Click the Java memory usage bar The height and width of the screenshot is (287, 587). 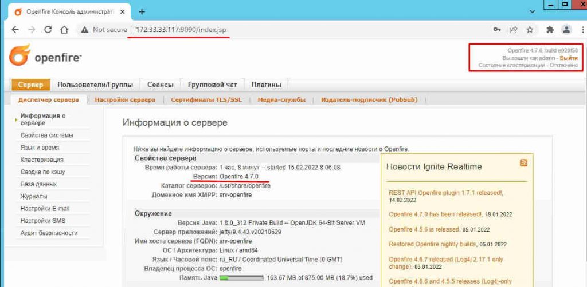pyautogui.click(x=241, y=278)
